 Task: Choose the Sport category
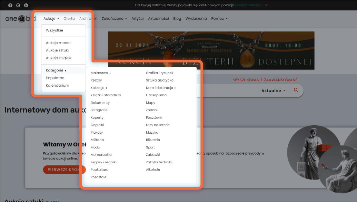[x=150, y=147]
